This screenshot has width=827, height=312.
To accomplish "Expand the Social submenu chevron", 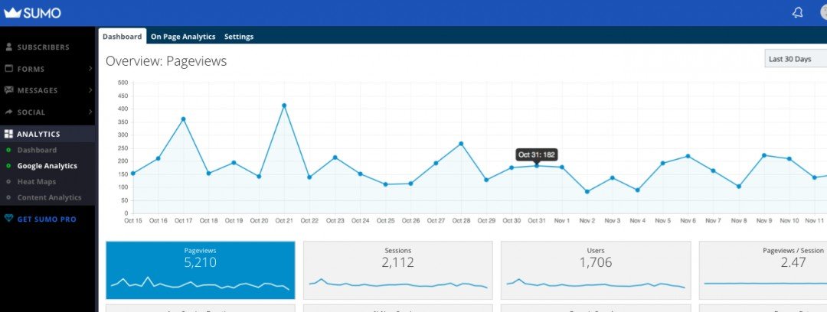I will pyautogui.click(x=90, y=112).
